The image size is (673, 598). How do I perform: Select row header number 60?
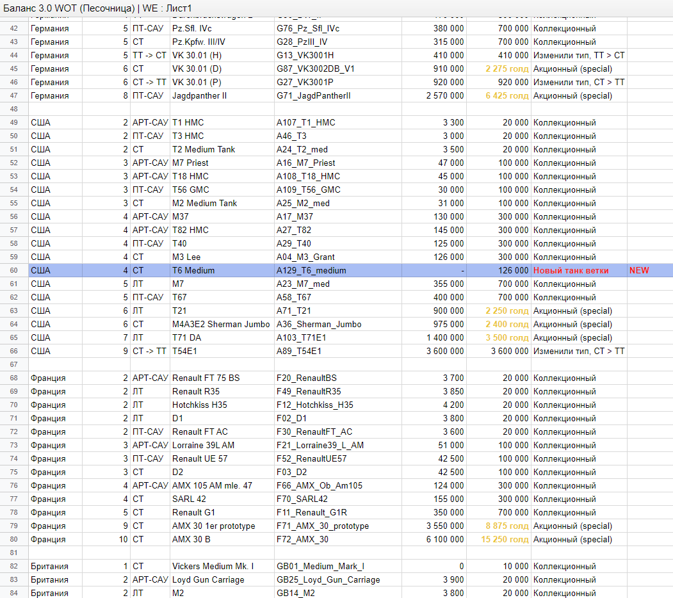(13, 270)
